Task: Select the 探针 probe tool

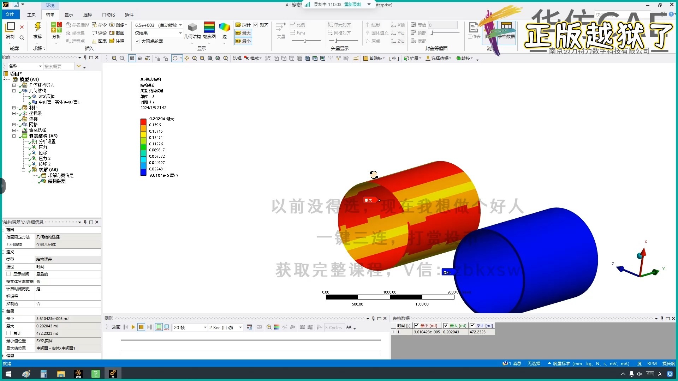Action: pos(243,25)
